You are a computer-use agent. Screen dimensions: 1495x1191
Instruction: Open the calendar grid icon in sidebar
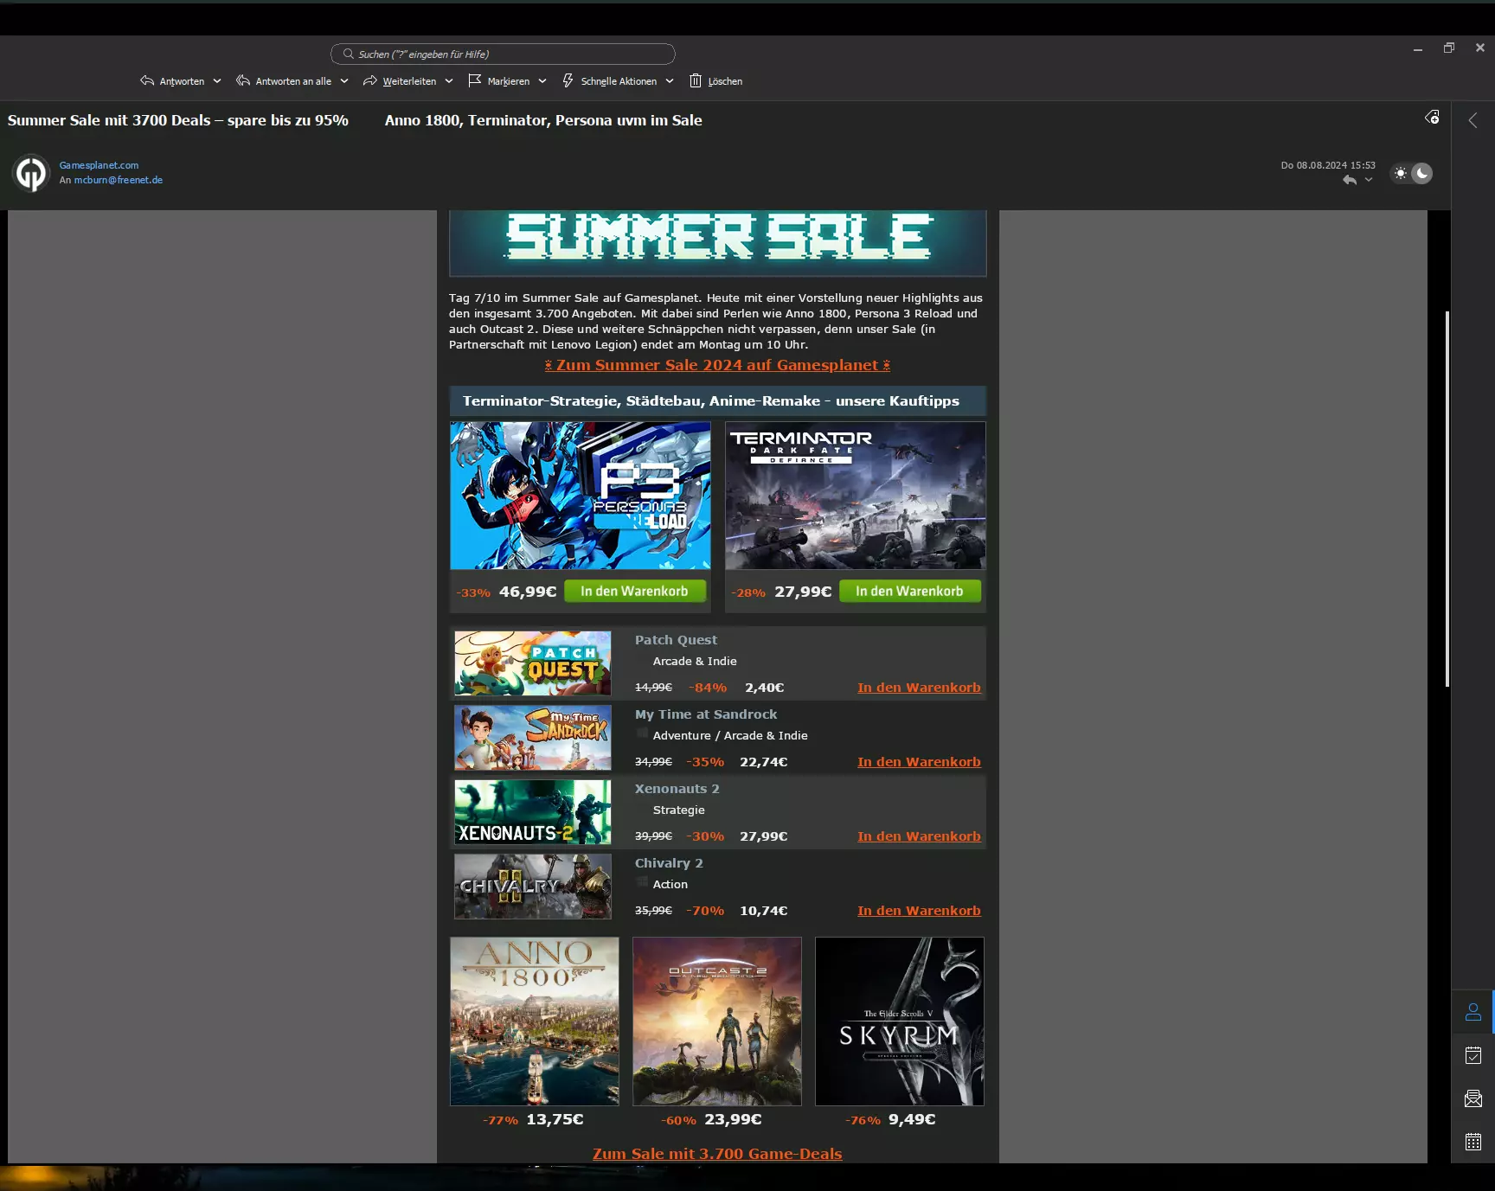[1473, 1142]
